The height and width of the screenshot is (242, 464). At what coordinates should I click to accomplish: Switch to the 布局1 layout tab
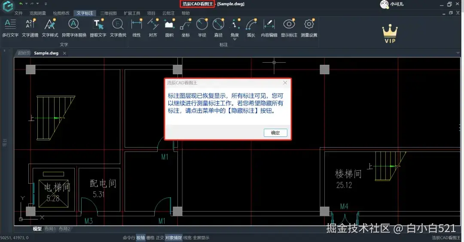click(50, 229)
